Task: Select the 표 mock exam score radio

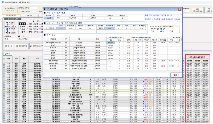Action: [x=151, y=31]
